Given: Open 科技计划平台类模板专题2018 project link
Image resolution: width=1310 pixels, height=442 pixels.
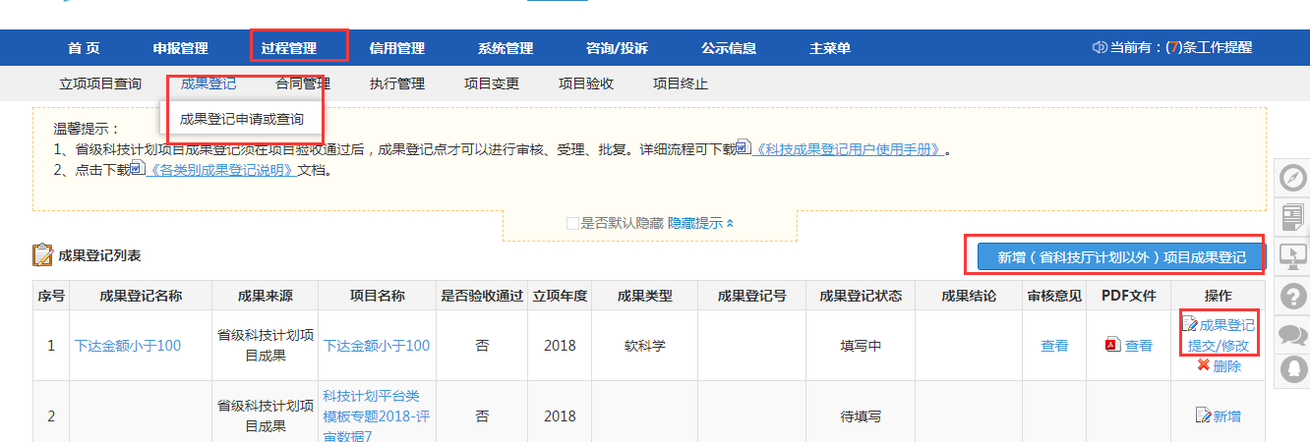Looking at the screenshot, I should 377,415.
